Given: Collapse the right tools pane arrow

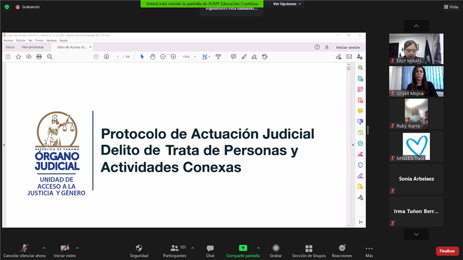Looking at the screenshot, I should [353, 145].
